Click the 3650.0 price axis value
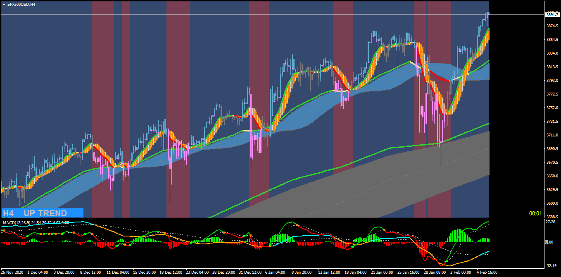 pyautogui.click(x=552, y=176)
